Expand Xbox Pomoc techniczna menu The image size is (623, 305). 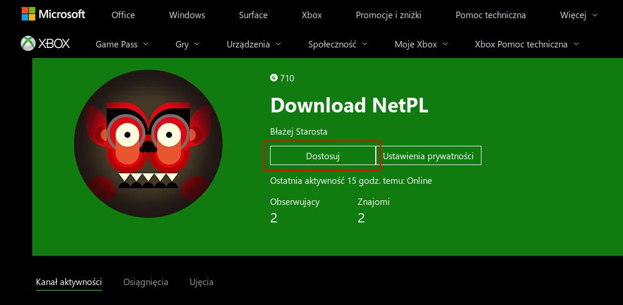[x=527, y=44]
